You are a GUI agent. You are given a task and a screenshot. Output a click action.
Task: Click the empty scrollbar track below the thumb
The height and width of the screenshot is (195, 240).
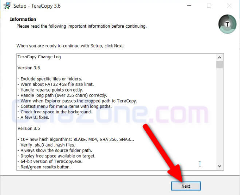pyautogui.click(x=219, y=117)
